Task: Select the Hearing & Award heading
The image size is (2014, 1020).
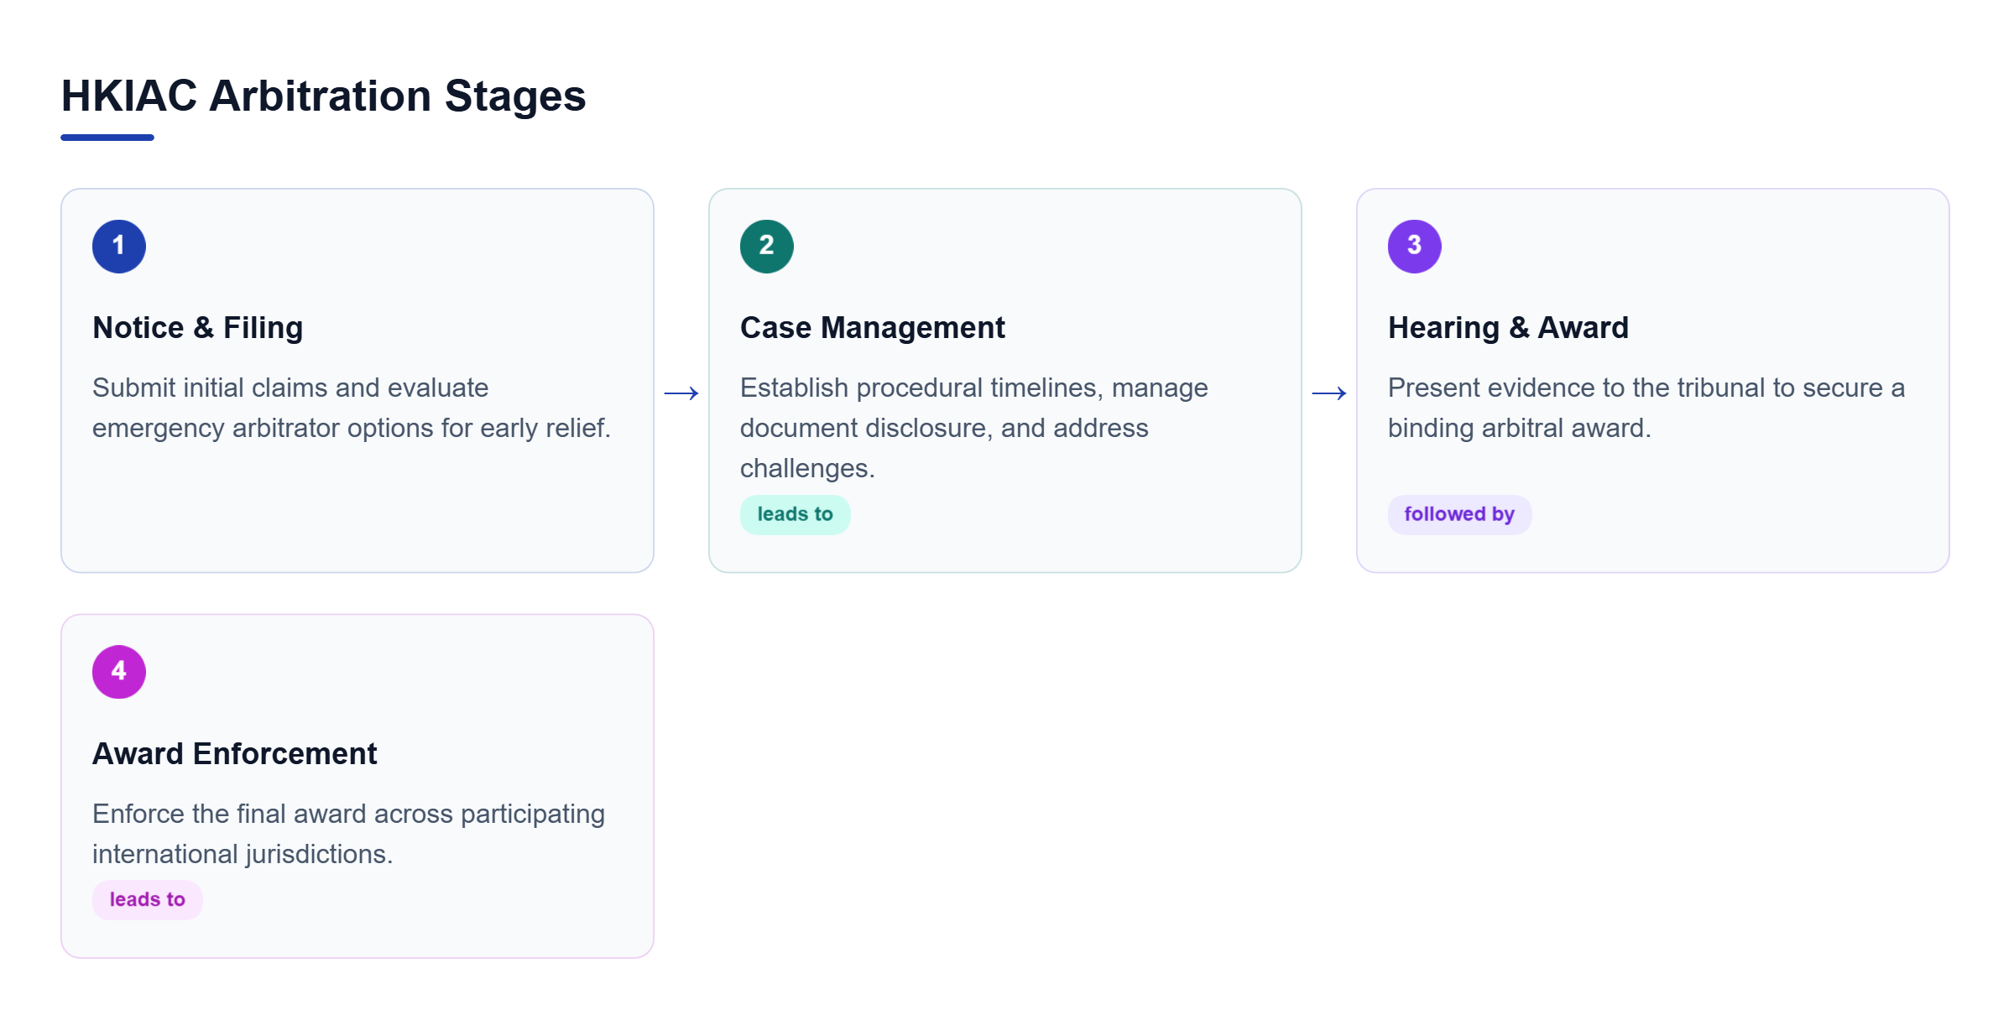Action: (x=1508, y=328)
